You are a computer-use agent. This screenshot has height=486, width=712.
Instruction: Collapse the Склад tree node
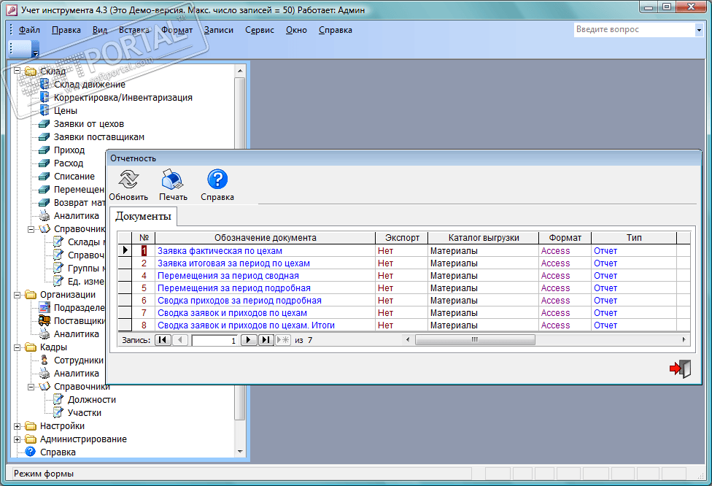point(18,72)
